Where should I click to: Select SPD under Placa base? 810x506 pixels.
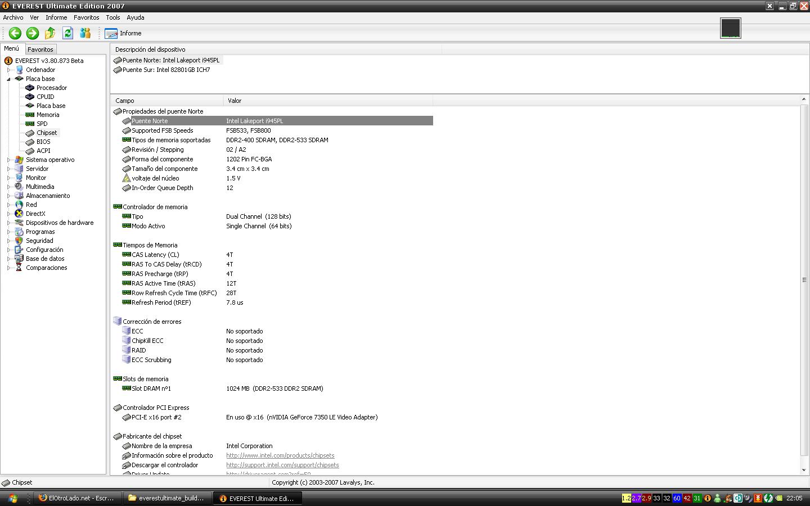[42, 124]
